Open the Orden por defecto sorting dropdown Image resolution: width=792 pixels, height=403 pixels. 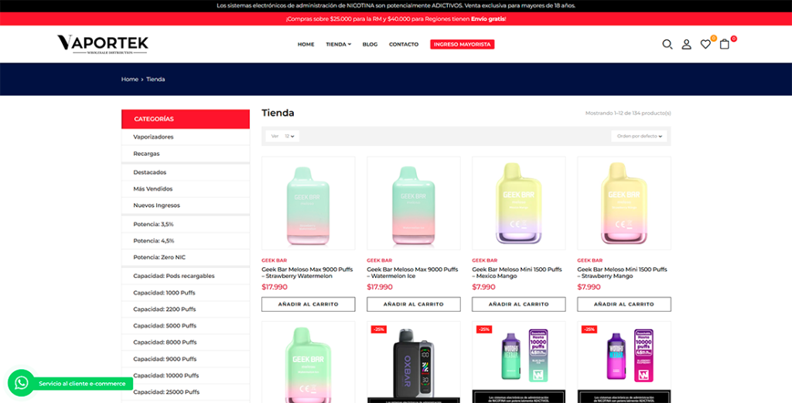639,136
